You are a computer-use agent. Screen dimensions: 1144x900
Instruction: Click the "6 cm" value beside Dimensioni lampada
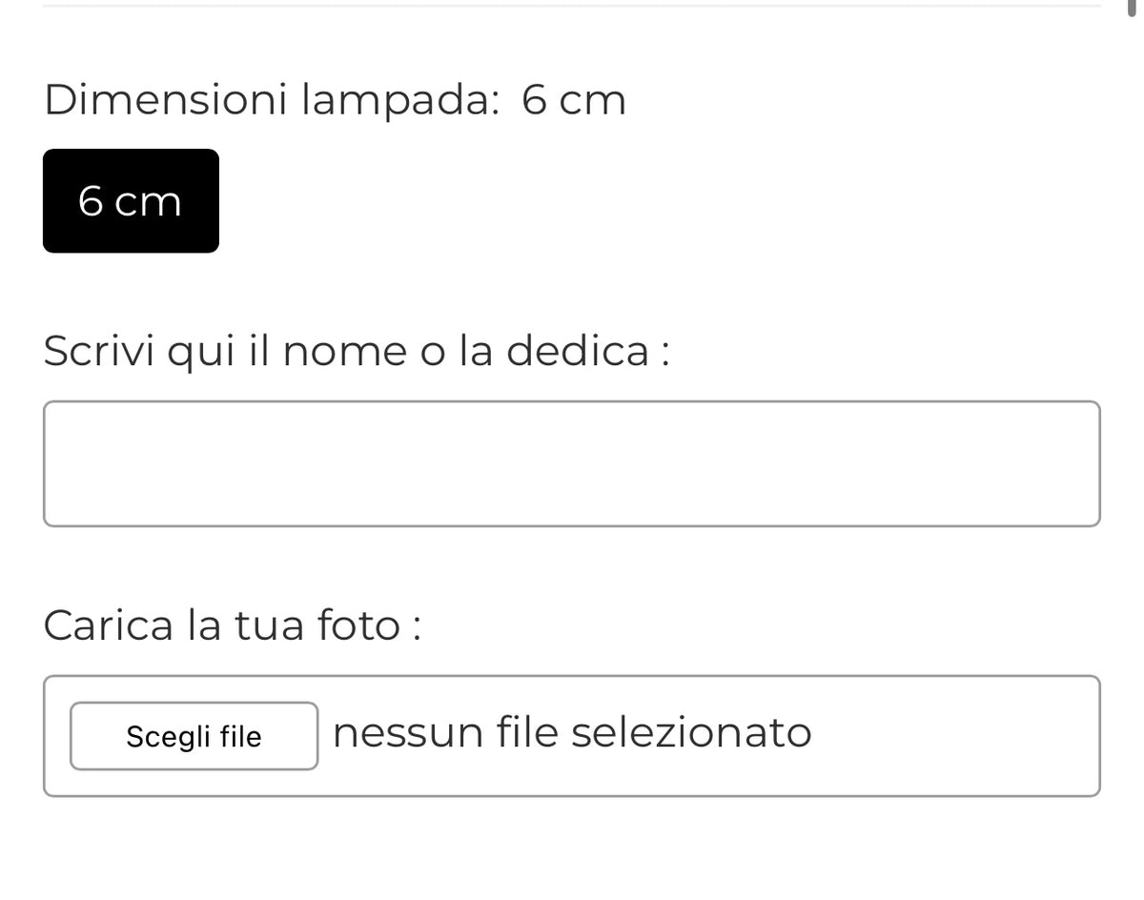574,100
